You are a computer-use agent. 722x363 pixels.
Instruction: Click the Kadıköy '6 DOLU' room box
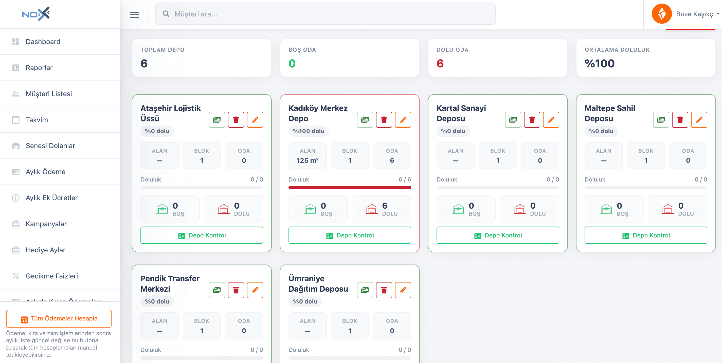382,209
